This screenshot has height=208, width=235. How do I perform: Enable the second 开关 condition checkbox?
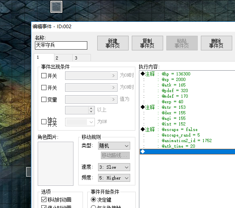tap(44, 87)
